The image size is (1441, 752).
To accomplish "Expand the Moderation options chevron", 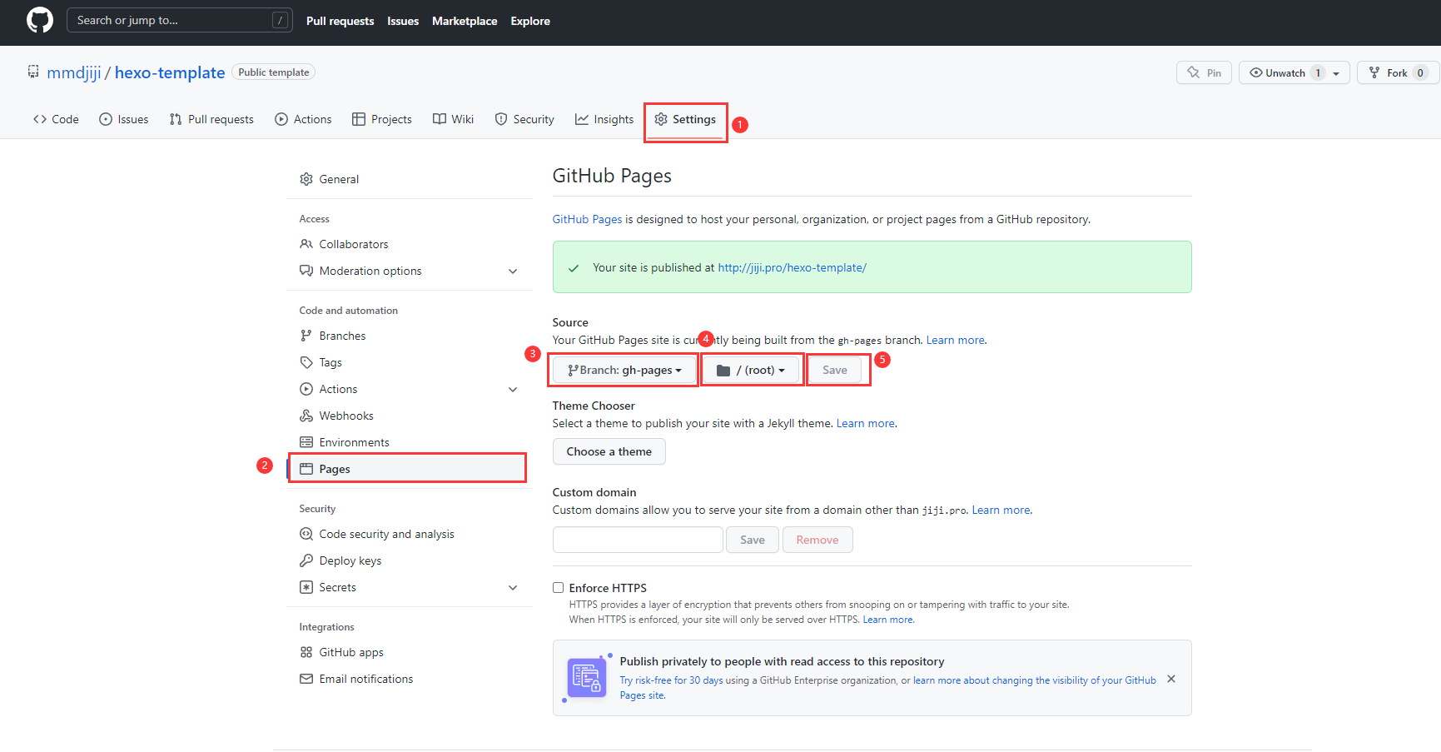I will coord(513,271).
